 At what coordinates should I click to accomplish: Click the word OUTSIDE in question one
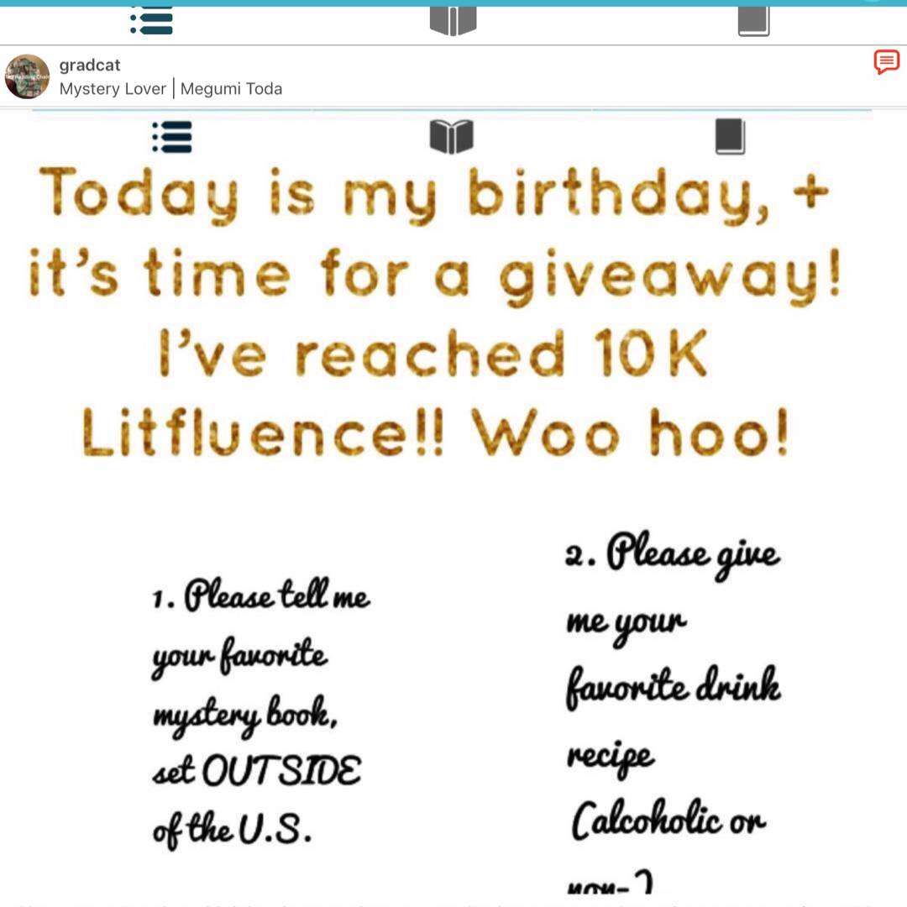coord(281,770)
